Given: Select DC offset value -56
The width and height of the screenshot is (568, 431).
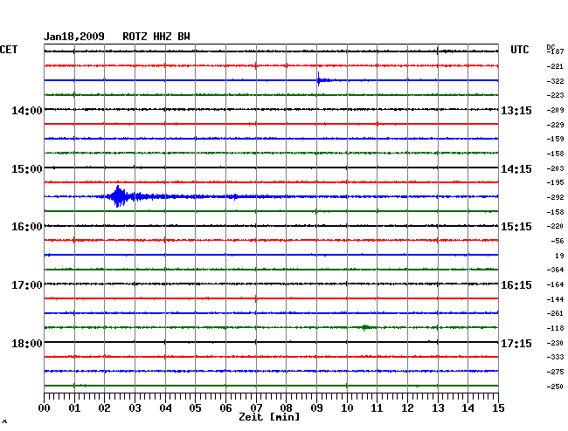Looking at the screenshot, I should (558, 241).
